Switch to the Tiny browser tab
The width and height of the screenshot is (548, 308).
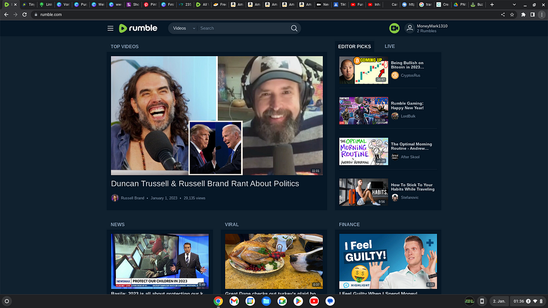point(28,4)
